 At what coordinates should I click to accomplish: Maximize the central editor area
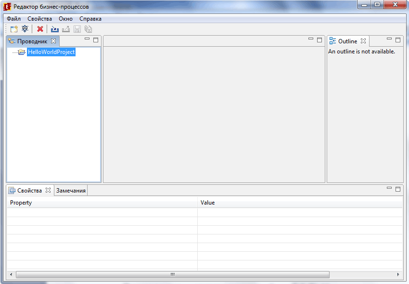coord(319,40)
